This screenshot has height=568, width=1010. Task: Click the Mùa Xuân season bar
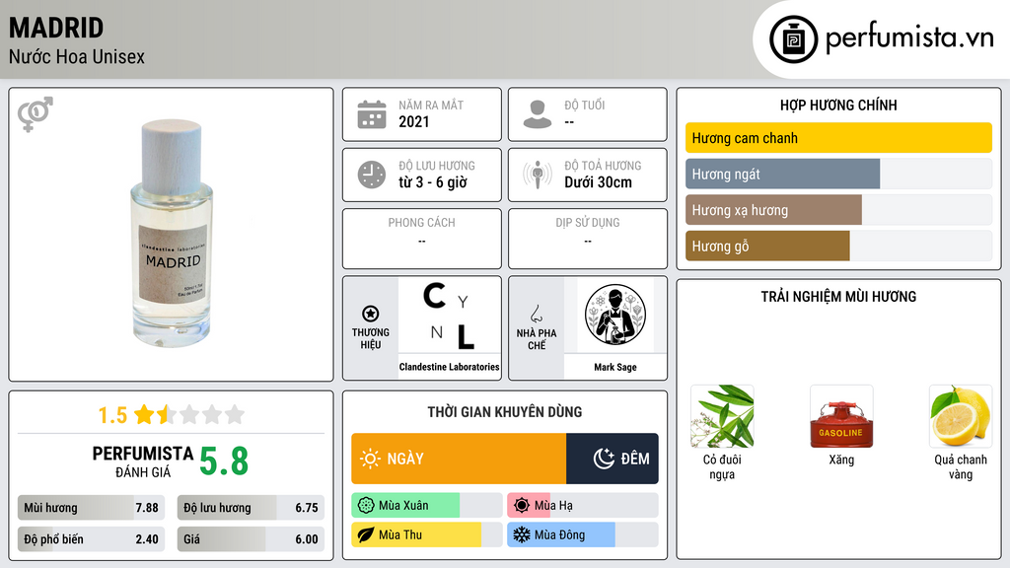426,506
